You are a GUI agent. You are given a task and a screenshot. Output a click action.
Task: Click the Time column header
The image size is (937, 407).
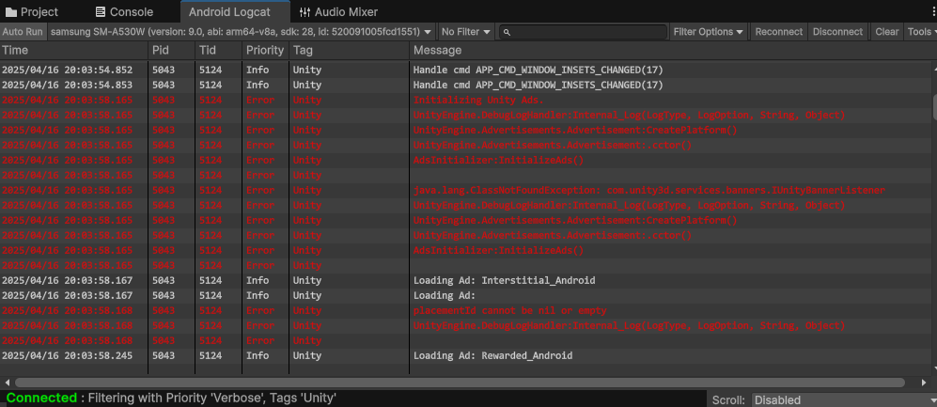[16, 50]
